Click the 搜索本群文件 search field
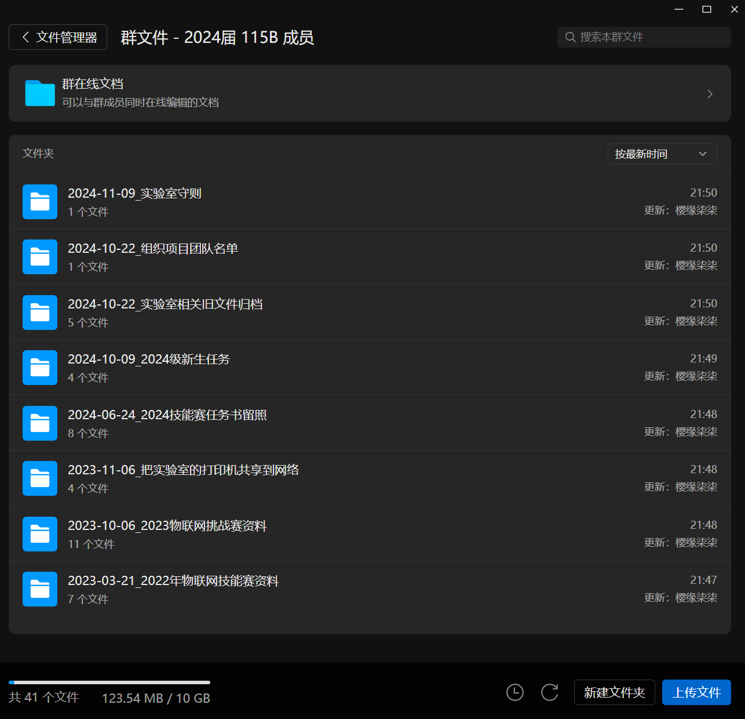The height and width of the screenshot is (719, 745). point(649,37)
